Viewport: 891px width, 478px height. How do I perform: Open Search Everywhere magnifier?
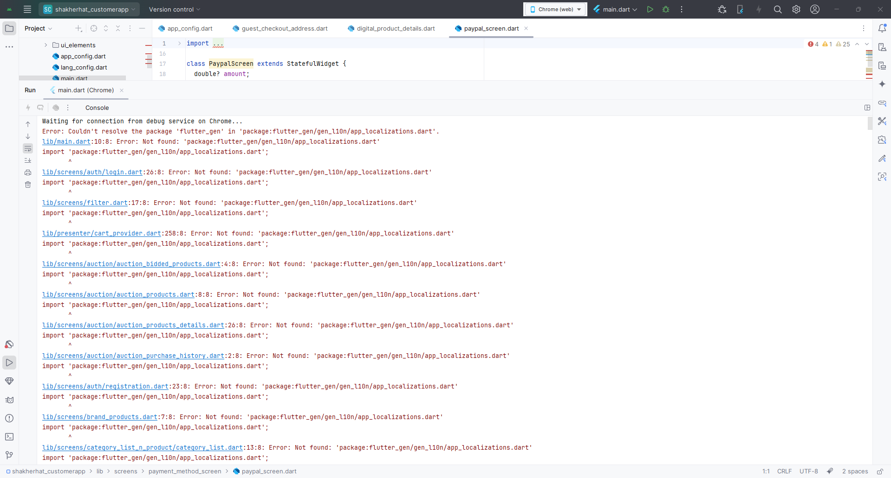tap(778, 9)
